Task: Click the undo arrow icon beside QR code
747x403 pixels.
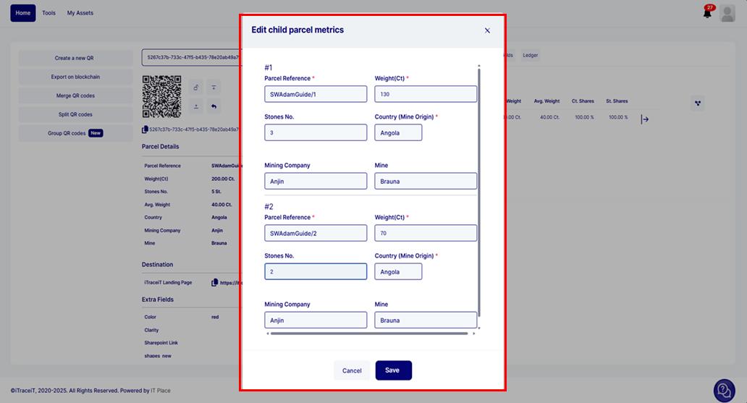Action: coord(214,106)
